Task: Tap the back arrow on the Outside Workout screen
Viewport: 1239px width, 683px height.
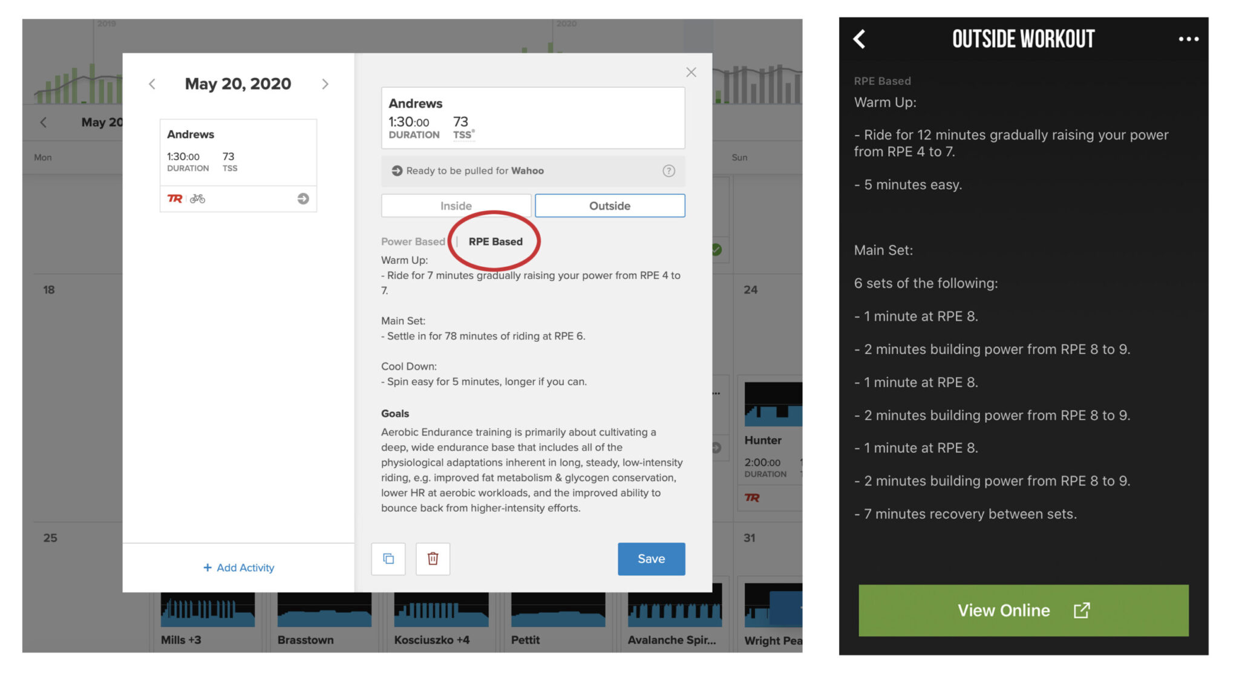Action: tap(858, 39)
